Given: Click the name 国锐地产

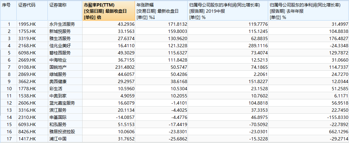Looking at the screenshot, I should point(58,67).
